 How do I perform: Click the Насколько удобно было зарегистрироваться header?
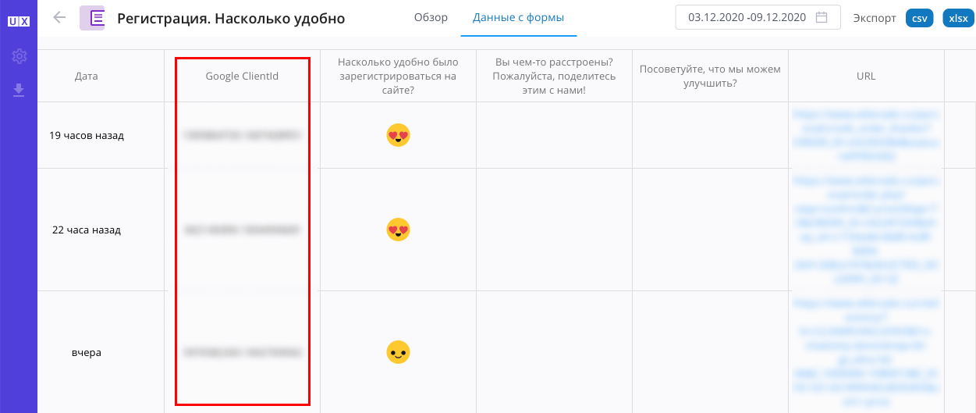(398, 76)
